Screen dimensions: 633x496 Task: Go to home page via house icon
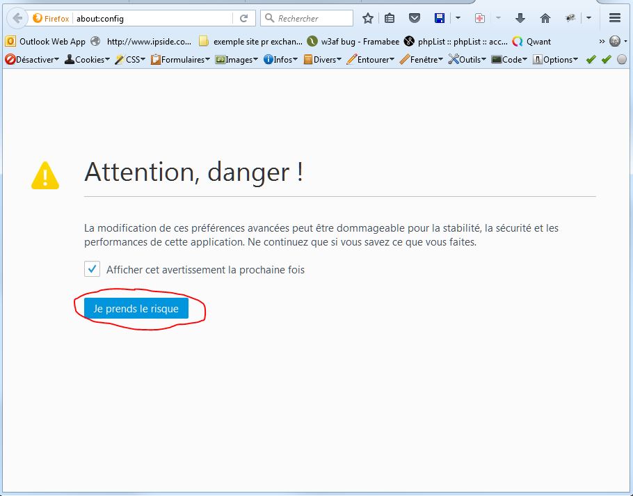pyautogui.click(x=545, y=19)
